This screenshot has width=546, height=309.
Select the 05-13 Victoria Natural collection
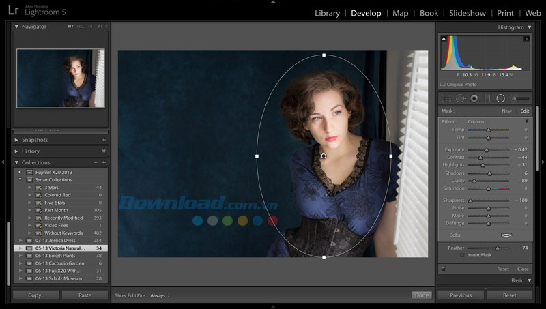[x=60, y=248]
